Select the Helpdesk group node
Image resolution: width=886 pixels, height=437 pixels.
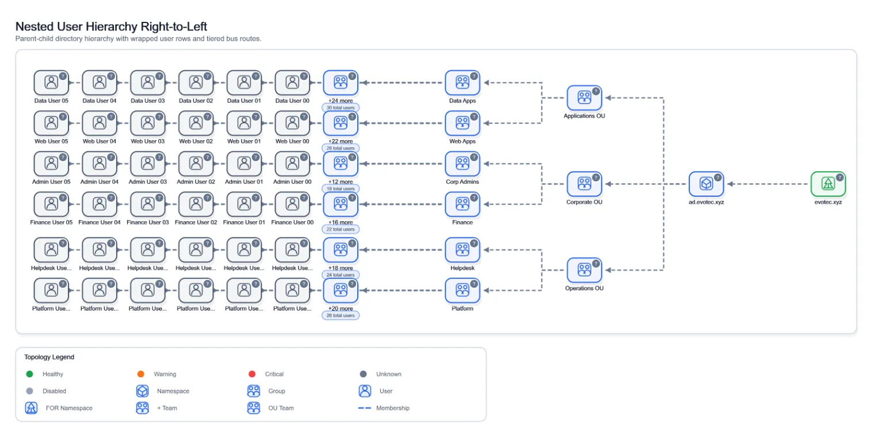[462, 250]
